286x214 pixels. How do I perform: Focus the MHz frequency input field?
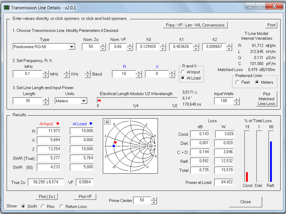click(x=28, y=74)
